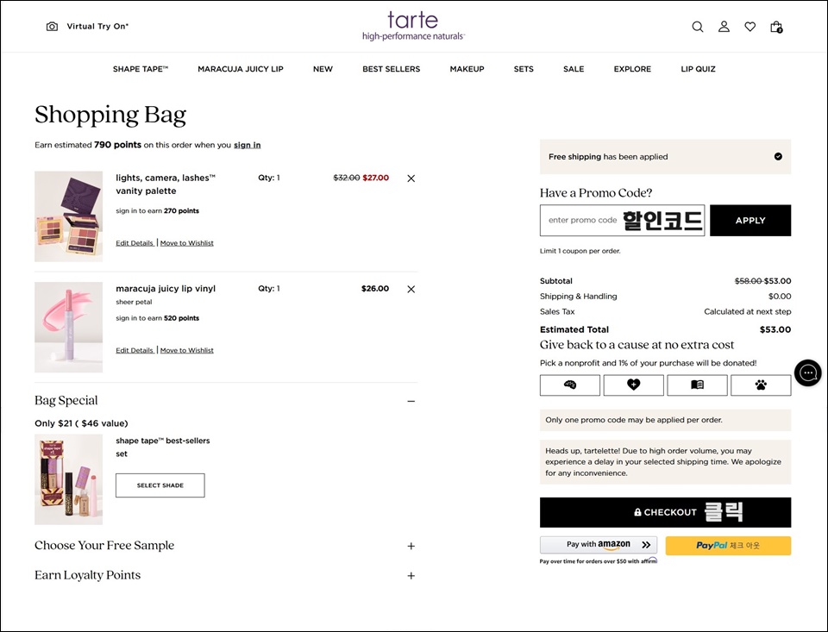The image size is (828, 632).
Task: Open the lights, camera, lashes palette thumbnail
Action: (69, 216)
